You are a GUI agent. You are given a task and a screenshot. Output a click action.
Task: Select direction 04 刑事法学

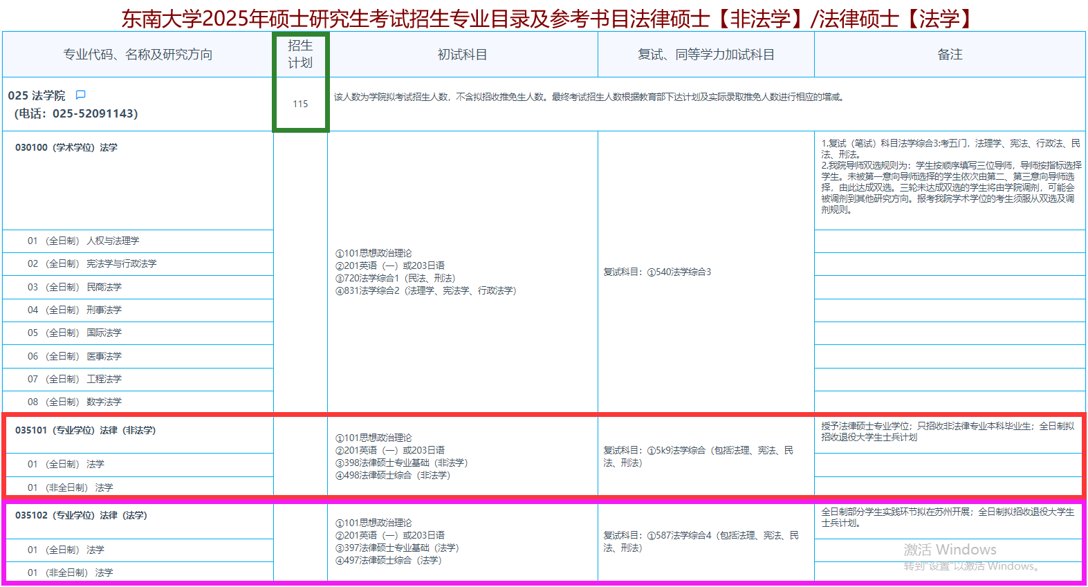(x=75, y=310)
